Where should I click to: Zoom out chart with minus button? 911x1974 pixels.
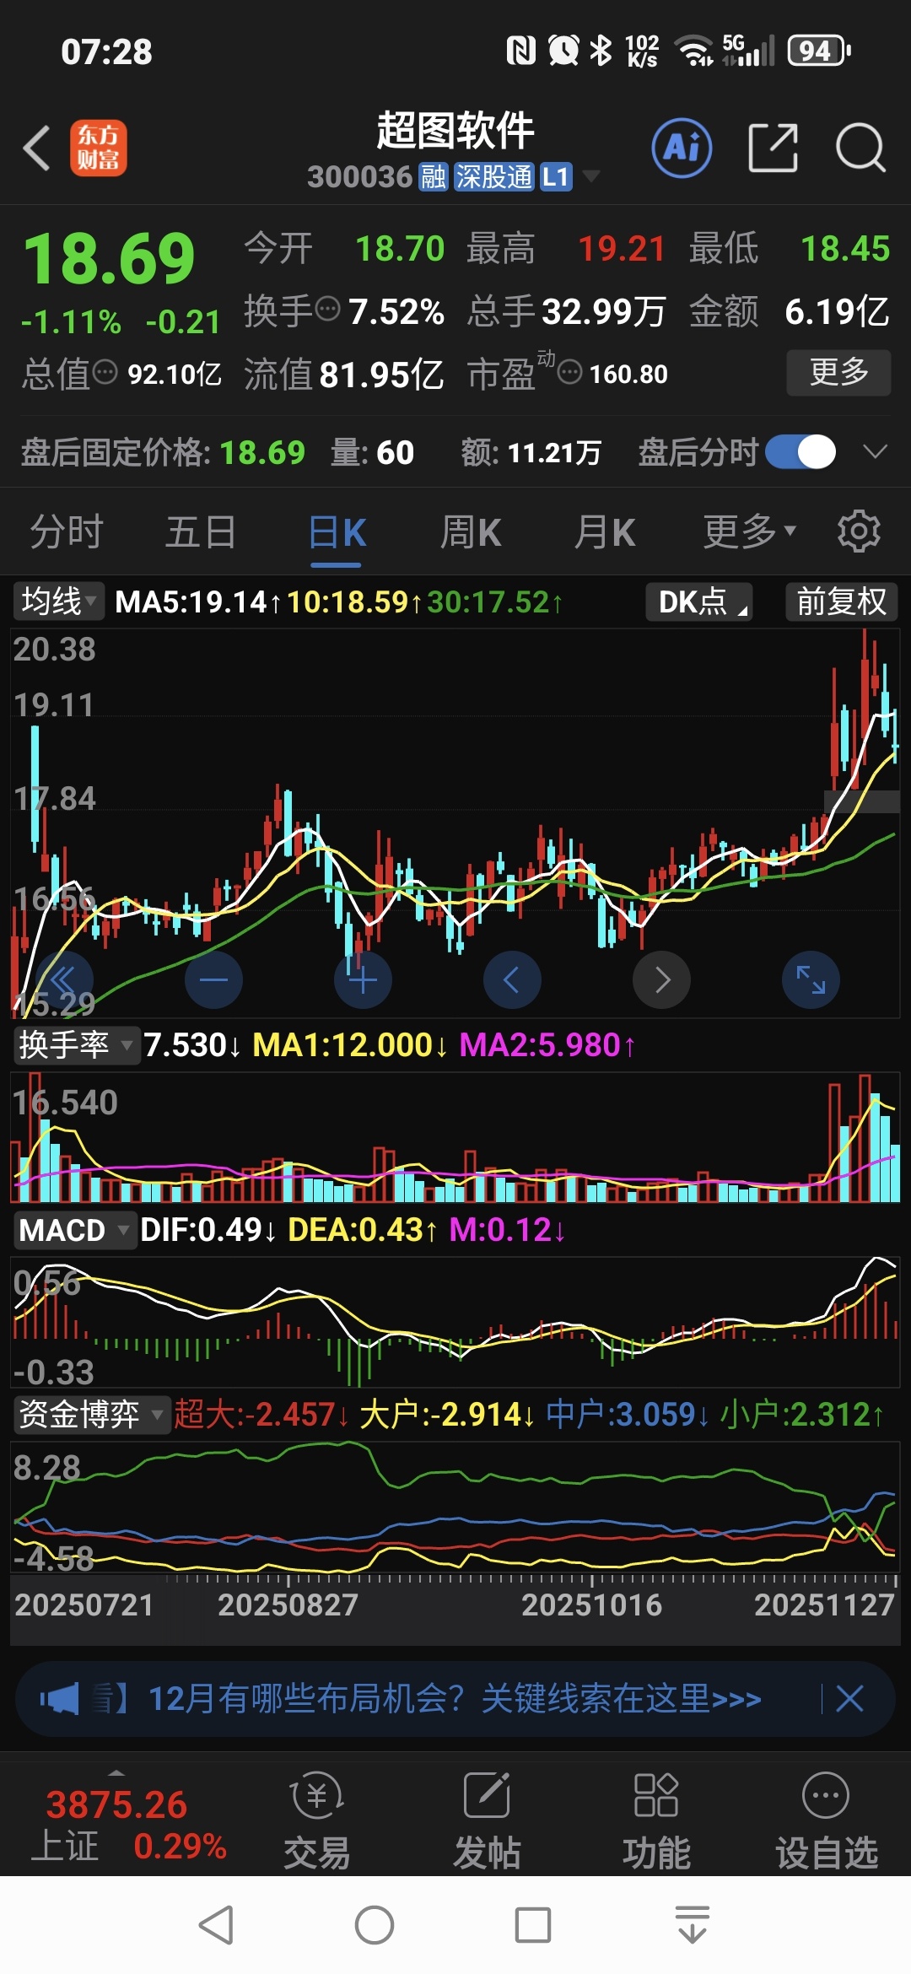coord(213,979)
